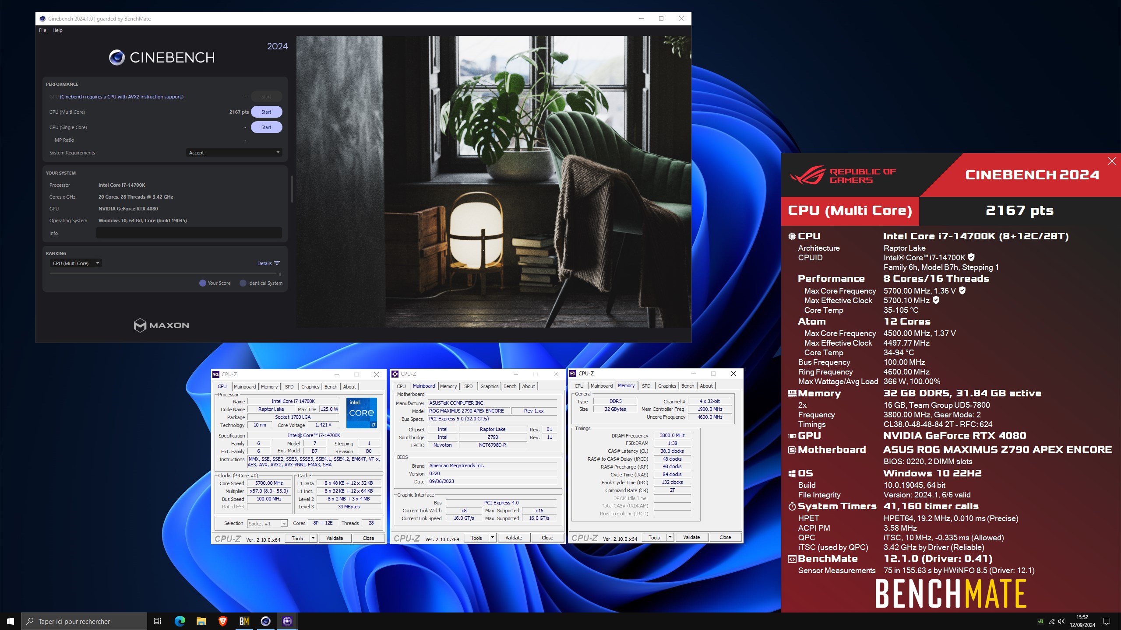Click the Info text field in Your System
Viewport: 1121px width, 630px height.
click(x=189, y=233)
